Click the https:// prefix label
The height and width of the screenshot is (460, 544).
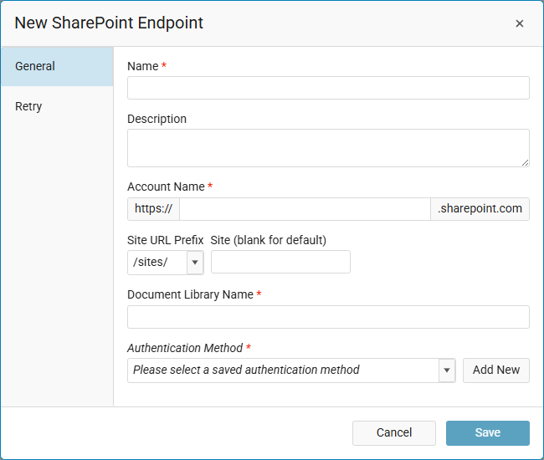153,209
